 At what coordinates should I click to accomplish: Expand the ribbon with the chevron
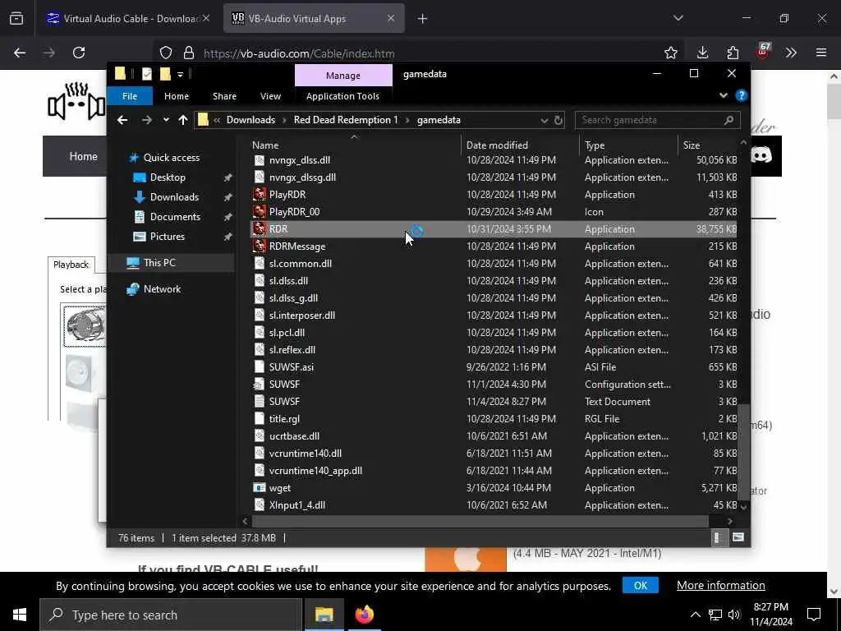pos(724,95)
